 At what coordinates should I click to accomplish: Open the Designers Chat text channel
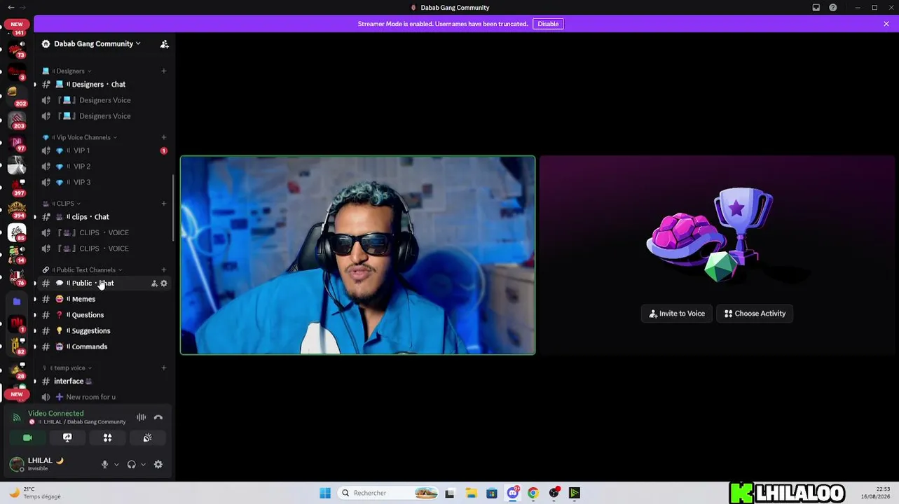click(x=104, y=84)
